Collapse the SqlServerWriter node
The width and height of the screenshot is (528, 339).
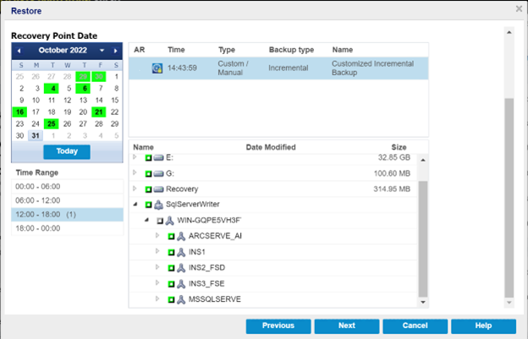pos(135,204)
